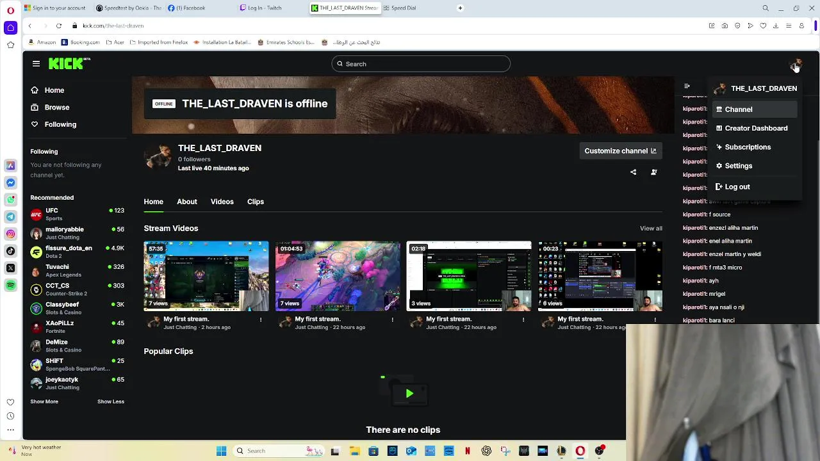This screenshot has width=820, height=461.
Task: Open recommended channel UFC
Action: (x=77, y=214)
